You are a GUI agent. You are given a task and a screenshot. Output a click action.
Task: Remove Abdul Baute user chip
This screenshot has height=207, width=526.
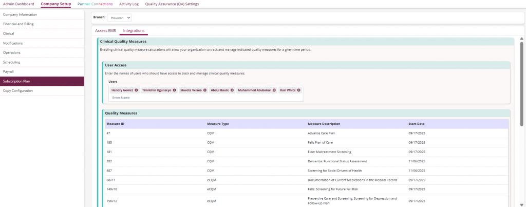(232, 90)
